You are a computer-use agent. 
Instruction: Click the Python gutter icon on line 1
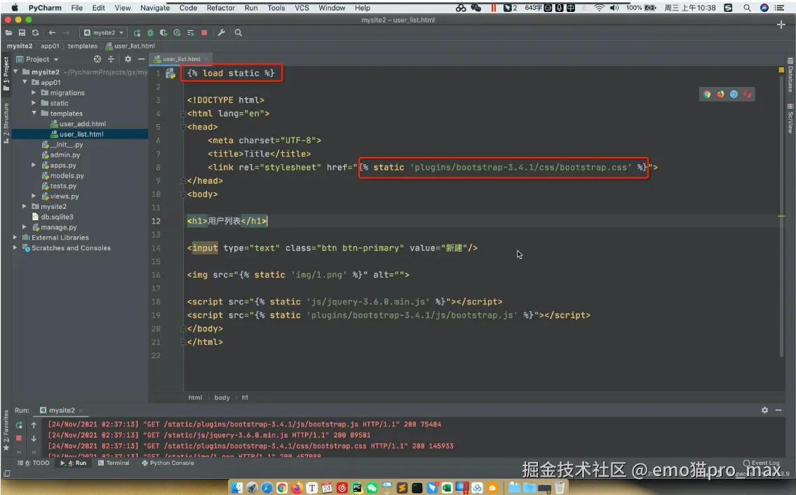(170, 74)
